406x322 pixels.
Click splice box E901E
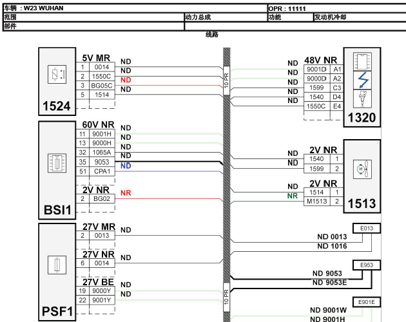click(x=367, y=302)
